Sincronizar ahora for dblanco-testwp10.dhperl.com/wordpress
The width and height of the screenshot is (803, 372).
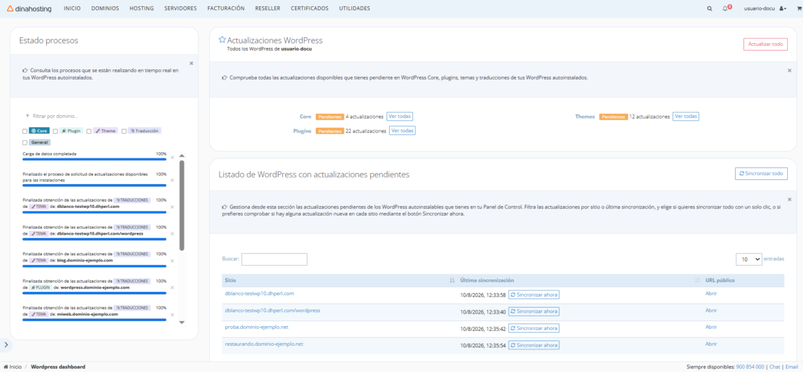534,312
